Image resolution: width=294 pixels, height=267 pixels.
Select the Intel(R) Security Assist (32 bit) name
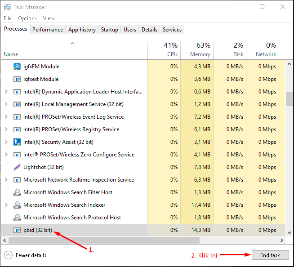click(x=58, y=142)
